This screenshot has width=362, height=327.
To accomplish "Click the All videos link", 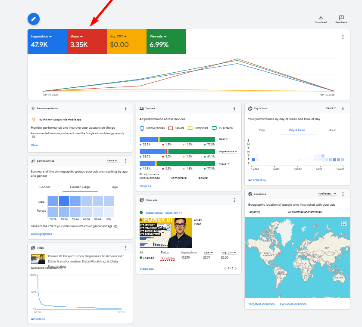I will [x=38, y=319].
